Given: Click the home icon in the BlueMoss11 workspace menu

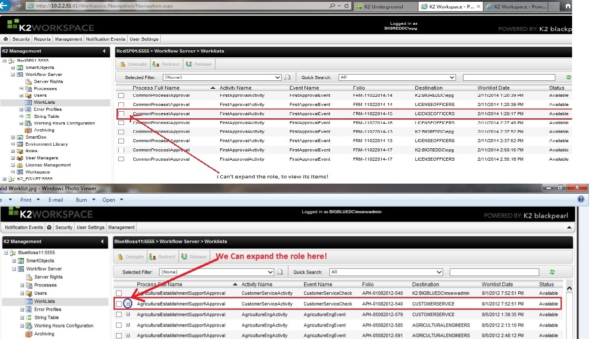Looking at the screenshot, I should tap(49, 227).
